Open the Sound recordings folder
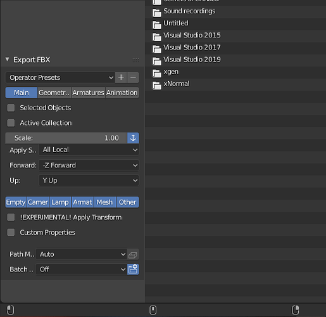 [184, 11]
